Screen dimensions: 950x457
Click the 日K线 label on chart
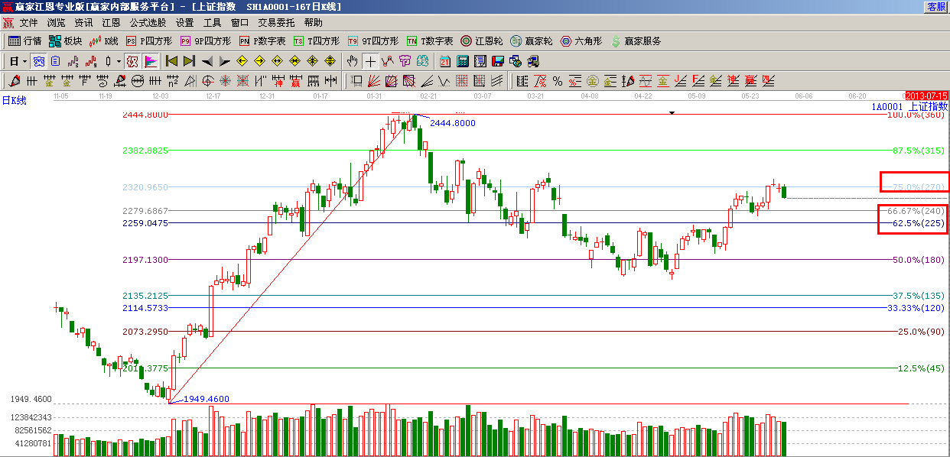[x=14, y=101]
